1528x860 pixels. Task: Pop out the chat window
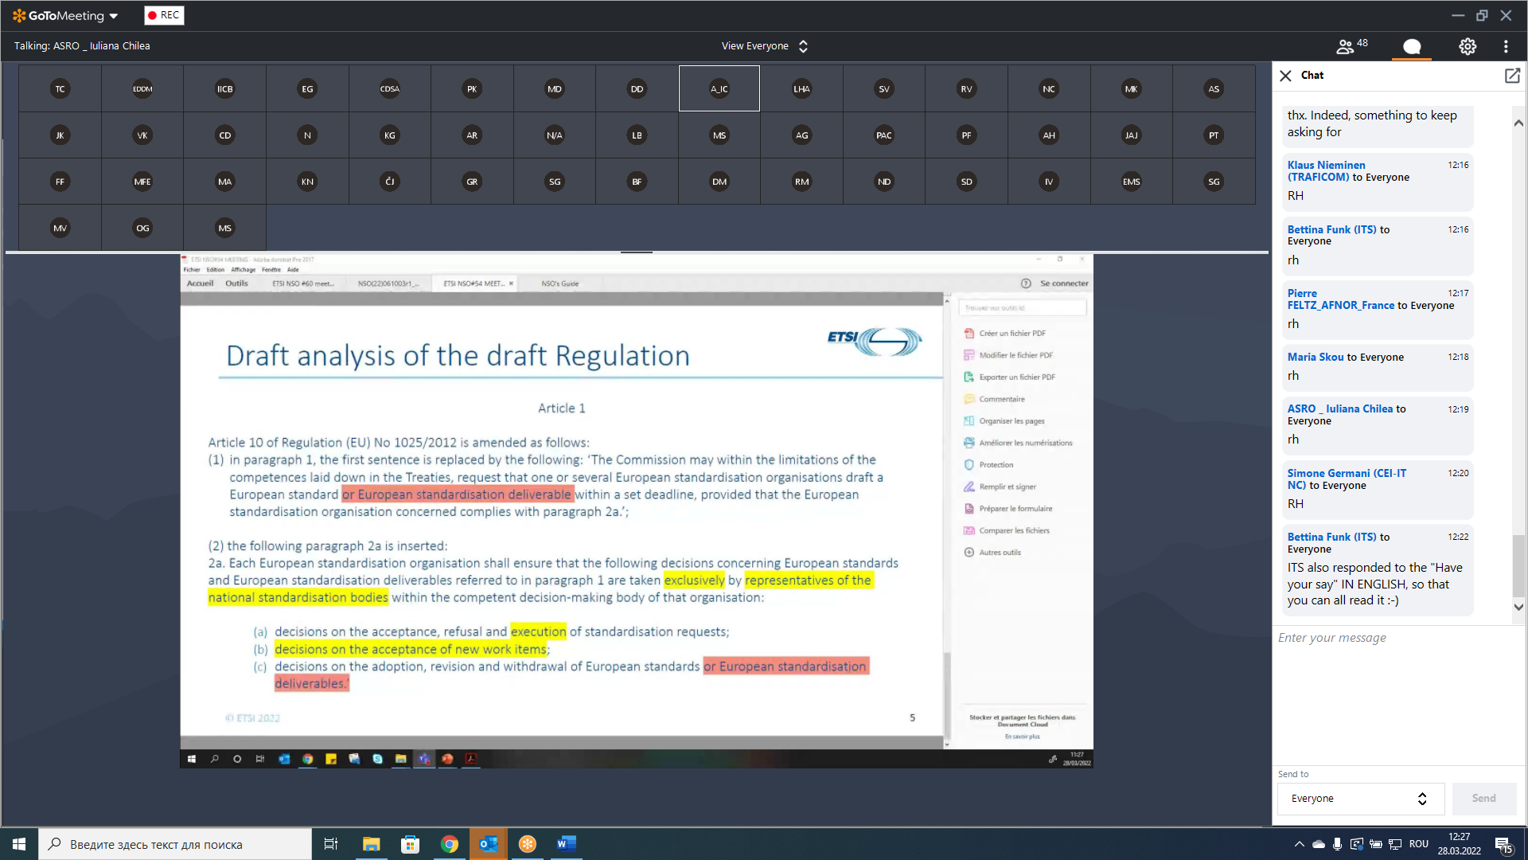(x=1512, y=76)
